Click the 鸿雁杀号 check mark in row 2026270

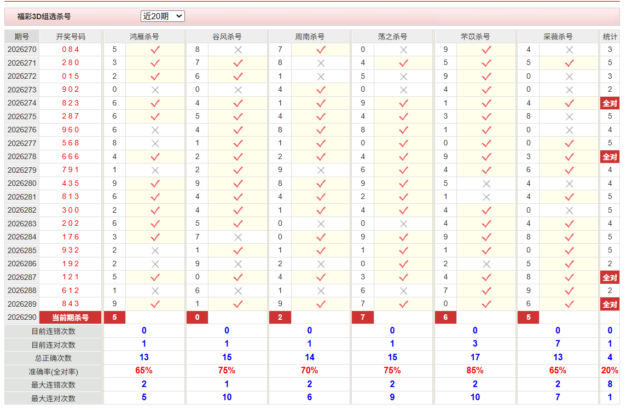pyautogui.click(x=155, y=50)
